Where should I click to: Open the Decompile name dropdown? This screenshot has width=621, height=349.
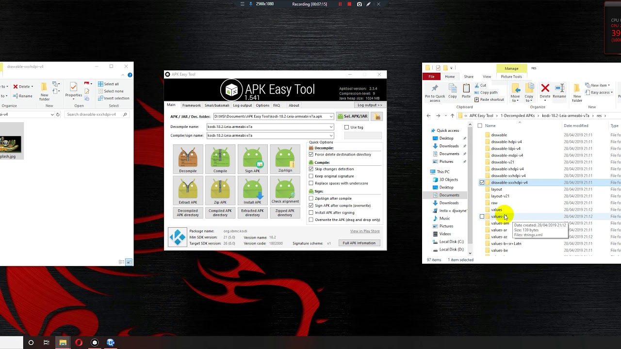click(331, 127)
